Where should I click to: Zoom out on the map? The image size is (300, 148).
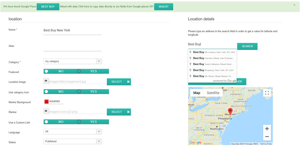point(267,137)
